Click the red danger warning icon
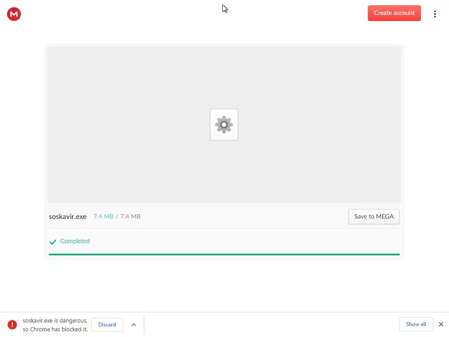Screen dimensions: 449x337 tap(12, 325)
